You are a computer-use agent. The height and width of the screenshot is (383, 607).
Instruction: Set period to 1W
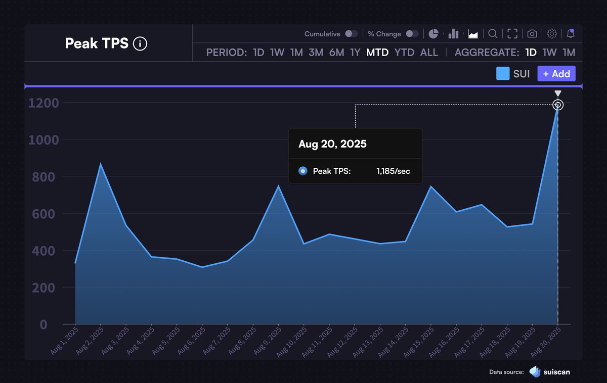(x=277, y=53)
